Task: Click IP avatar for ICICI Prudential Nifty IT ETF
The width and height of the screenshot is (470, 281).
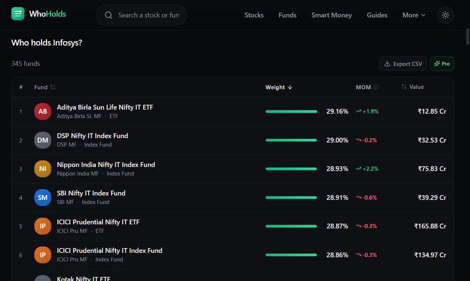Action: 43,226
